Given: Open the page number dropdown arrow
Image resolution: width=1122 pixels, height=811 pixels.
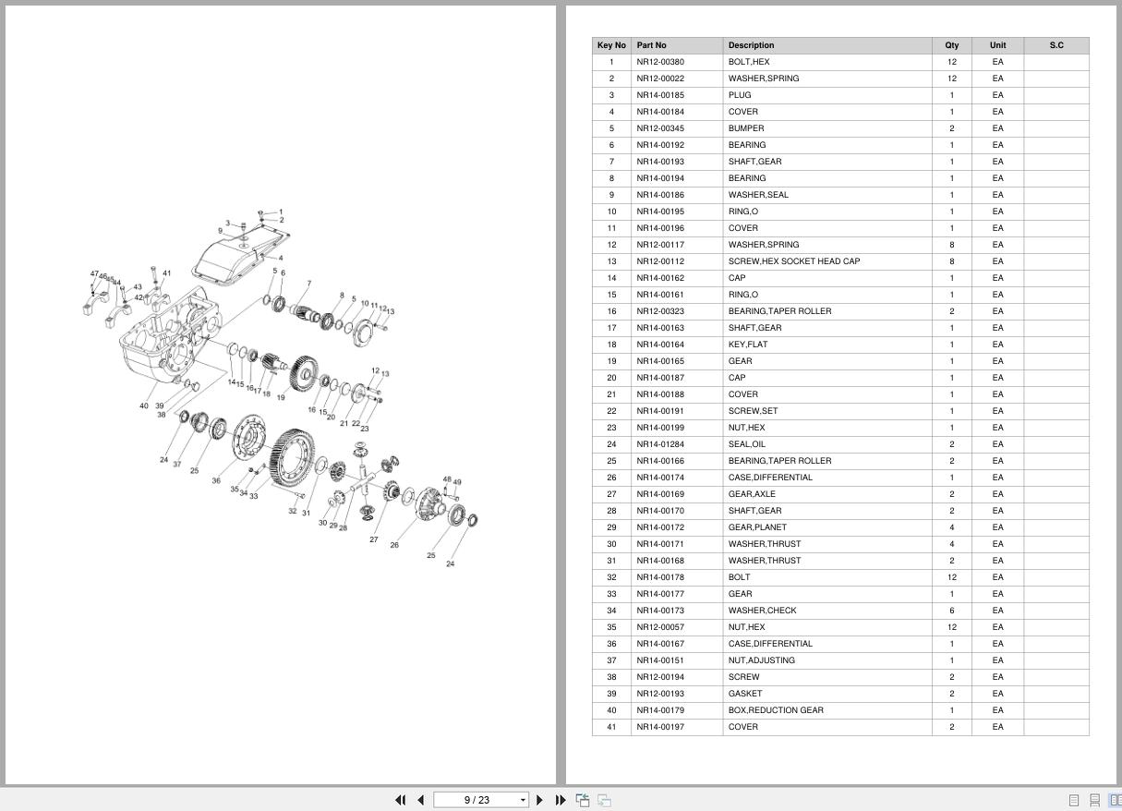Looking at the screenshot, I should pos(523,800).
